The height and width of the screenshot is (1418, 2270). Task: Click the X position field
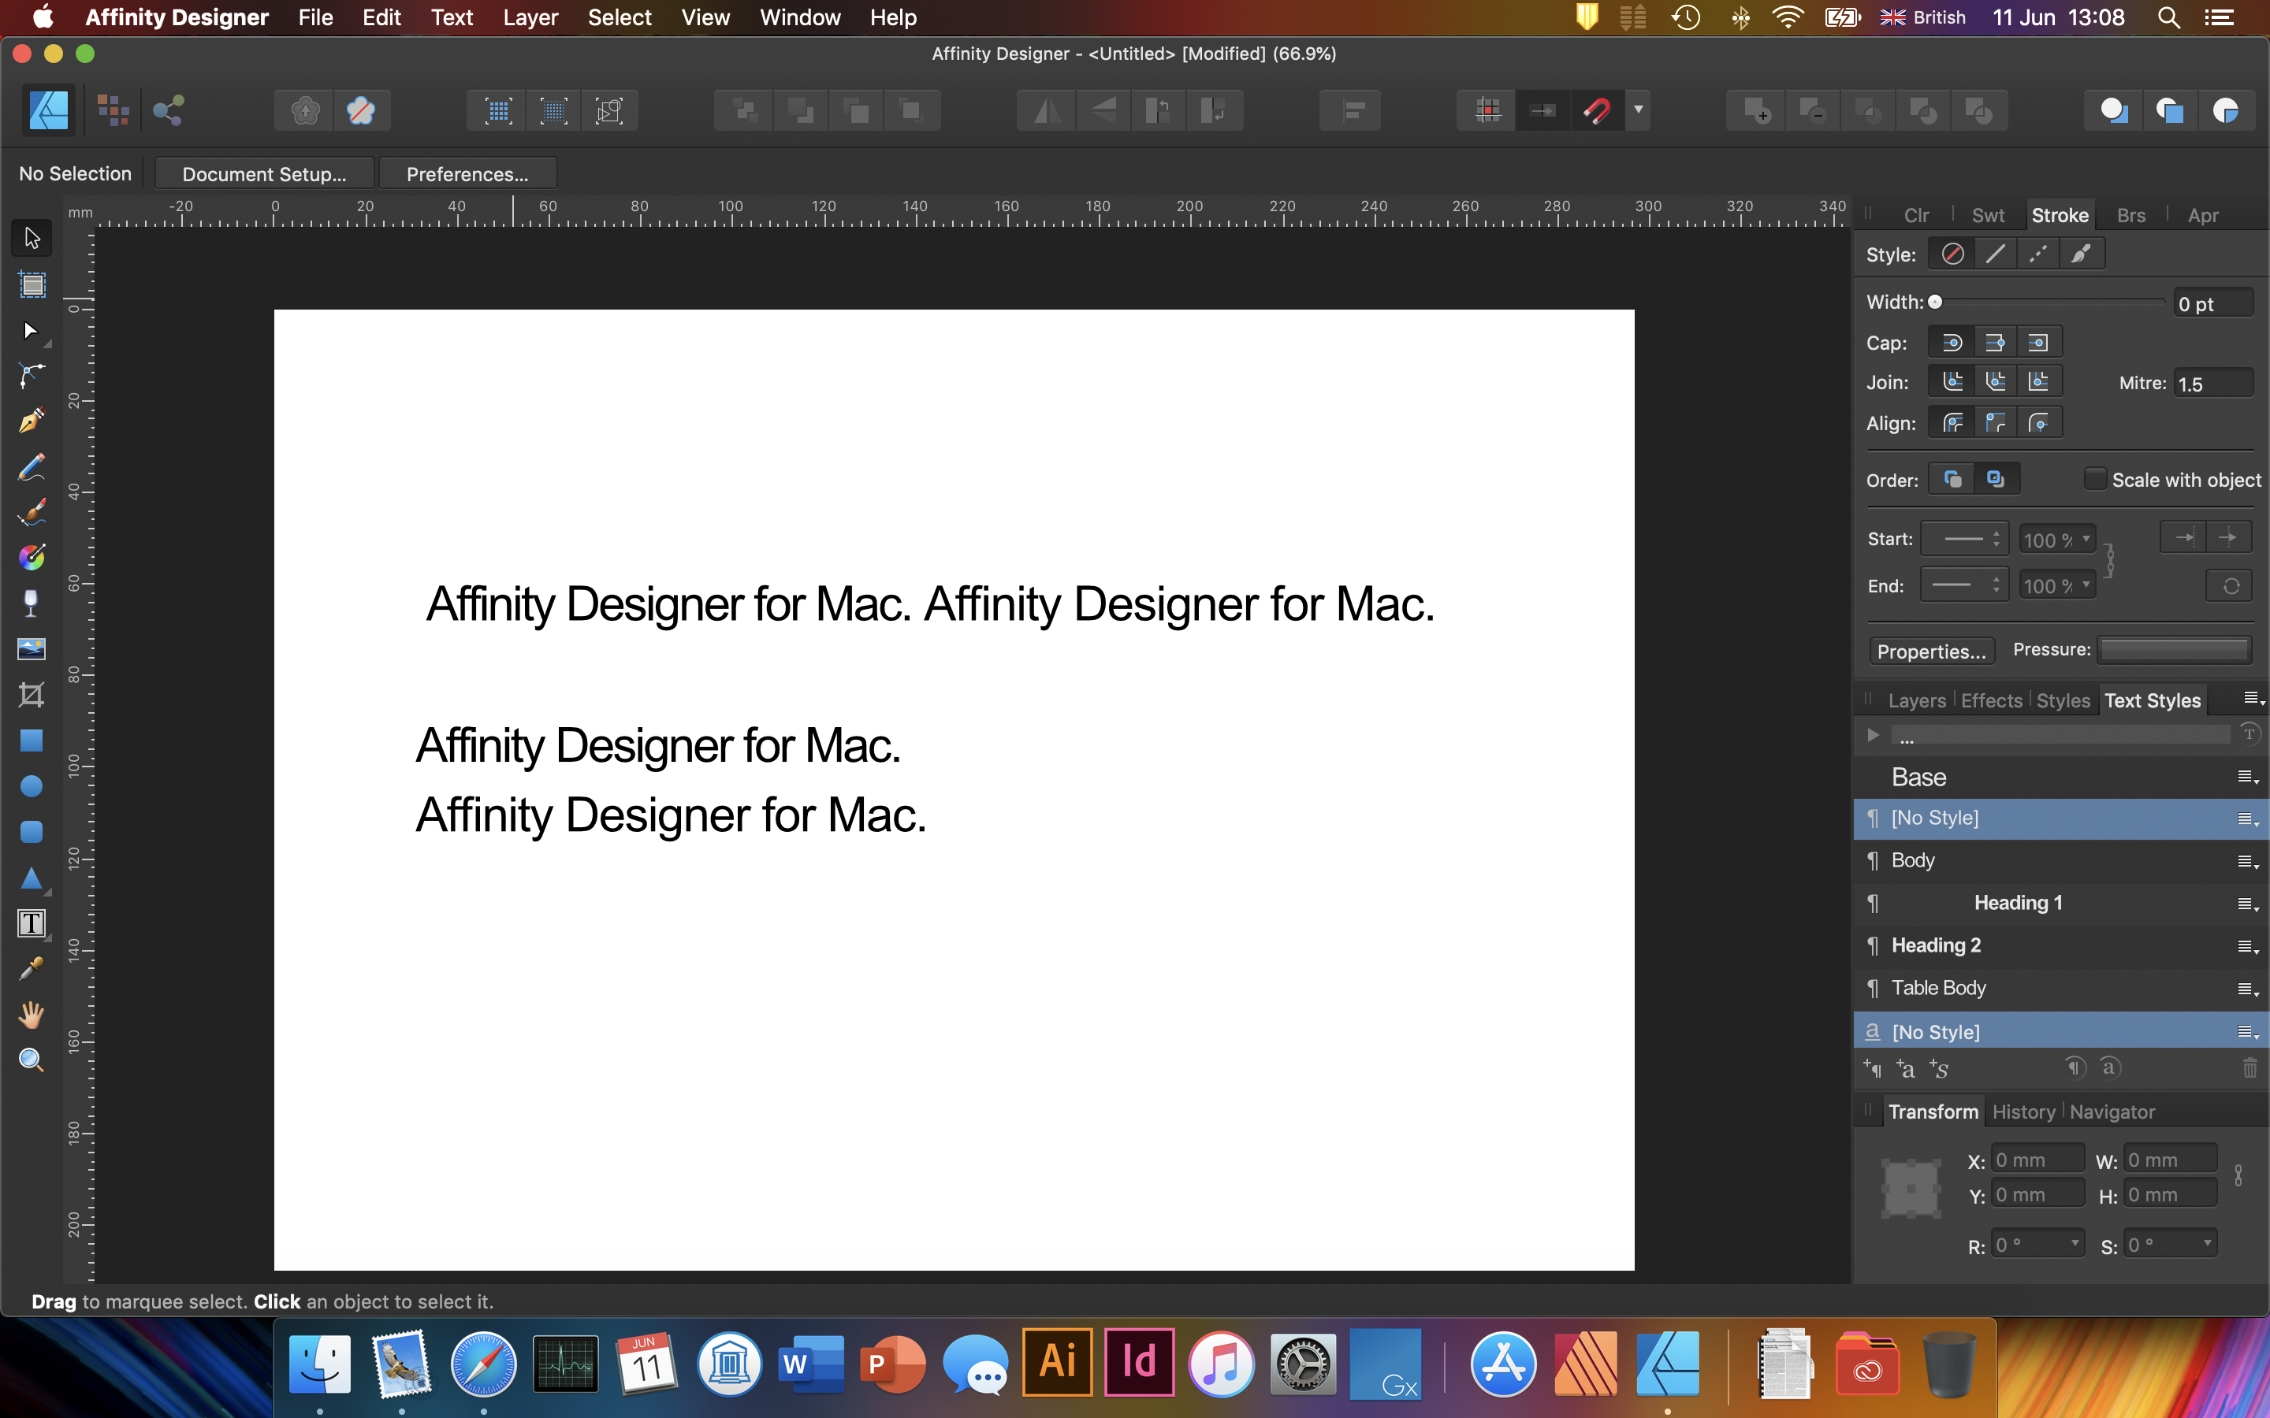2037,1160
